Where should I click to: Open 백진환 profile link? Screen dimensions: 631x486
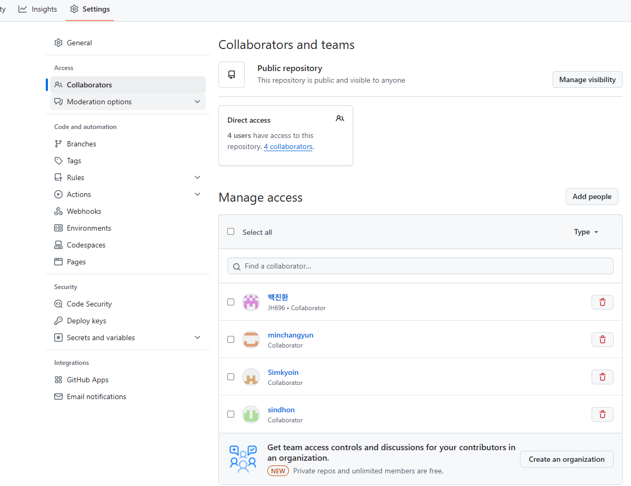coord(278,297)
